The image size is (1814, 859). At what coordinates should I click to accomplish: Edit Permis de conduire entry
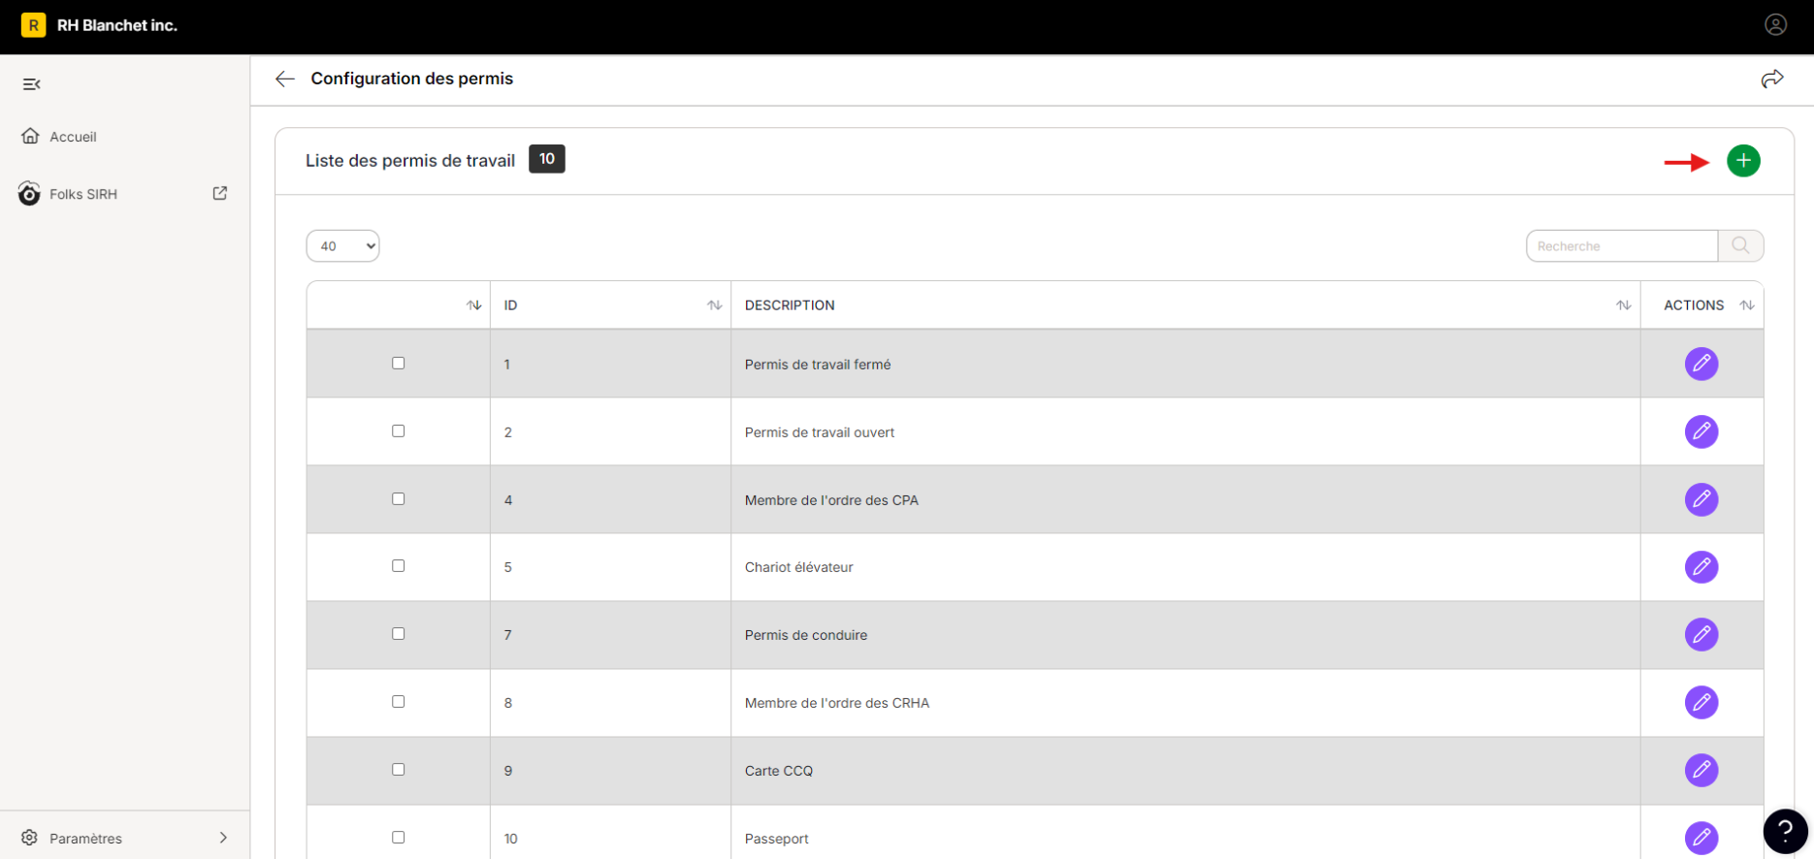click(1701, 635)
